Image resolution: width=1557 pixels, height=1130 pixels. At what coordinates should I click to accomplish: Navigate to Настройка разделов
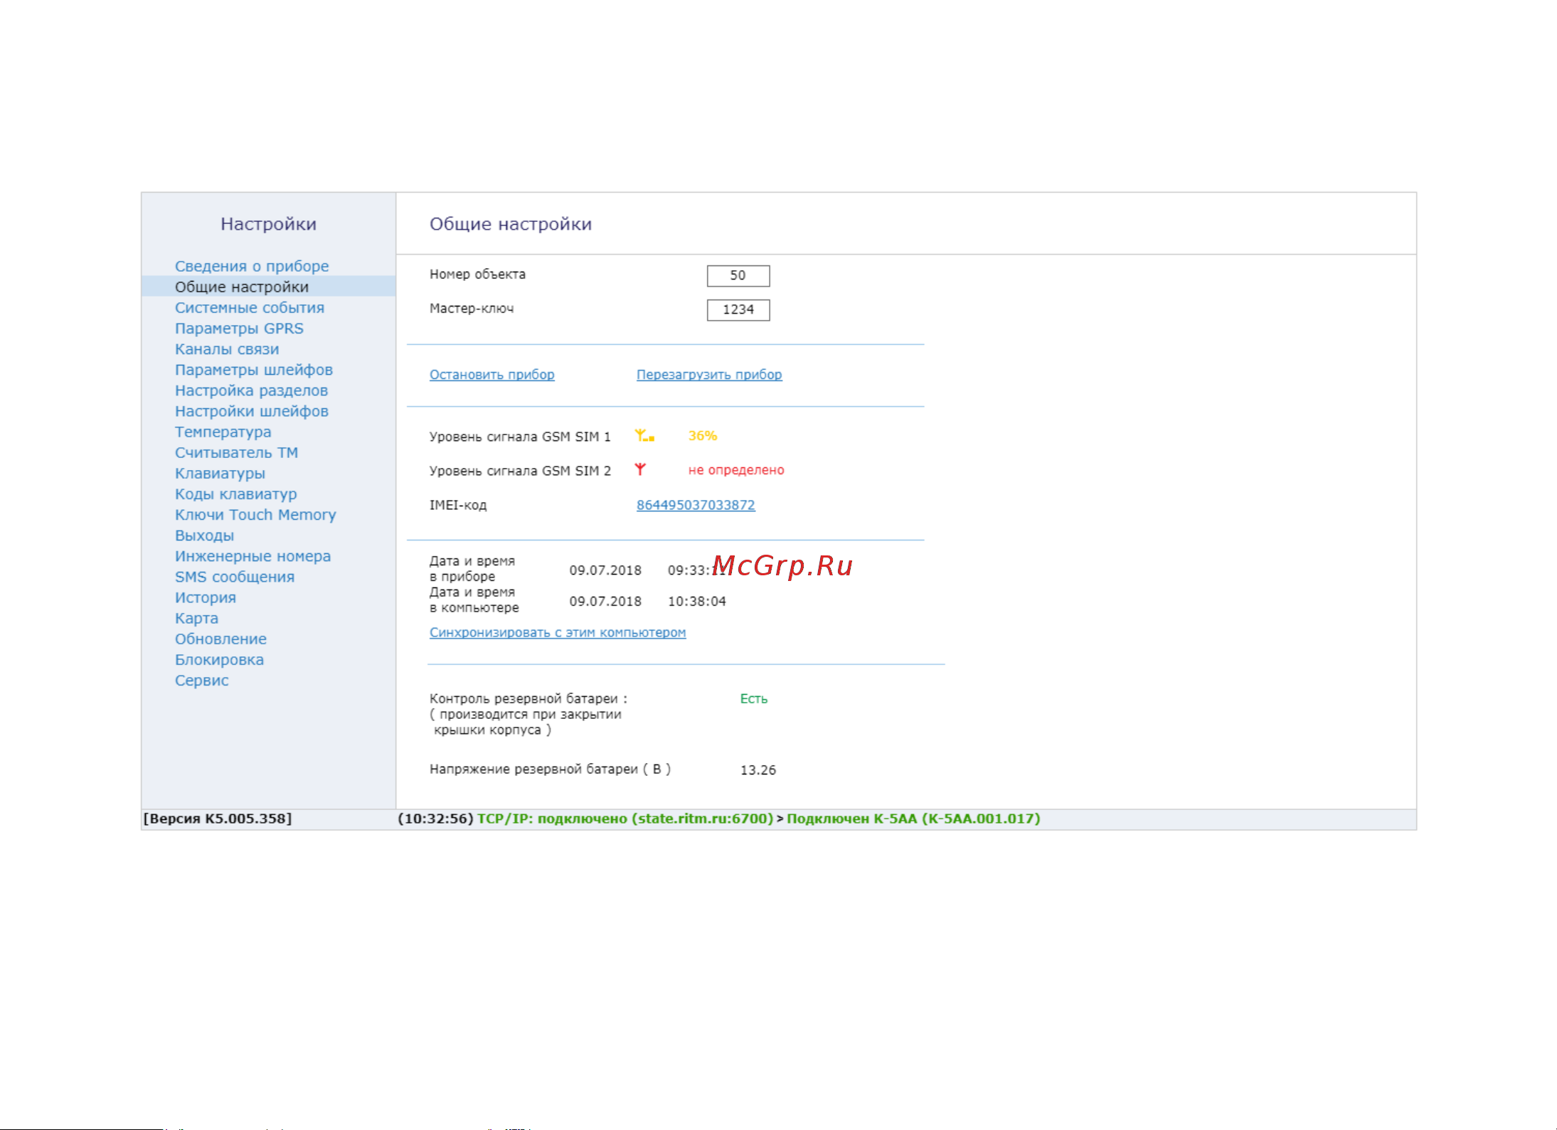click(251, 390)
